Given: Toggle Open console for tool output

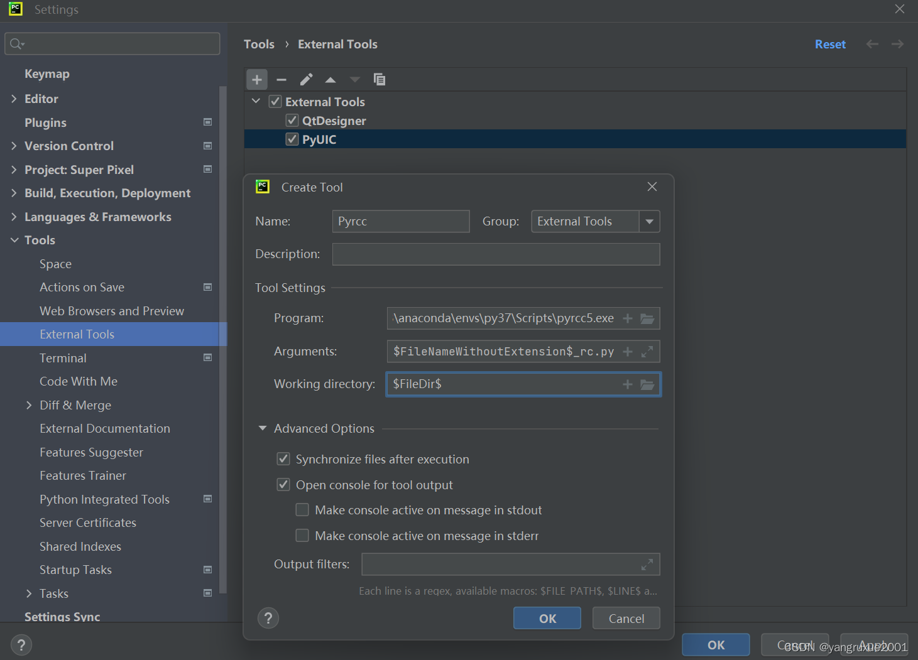Looking at the screenshot, I should [x=283, y=485].
